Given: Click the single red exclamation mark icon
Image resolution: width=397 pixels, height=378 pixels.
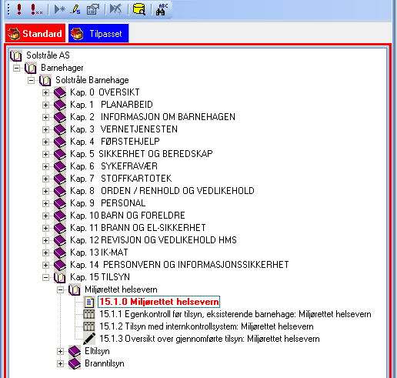Looking at the screenshot, I should (x=19, y=9).
